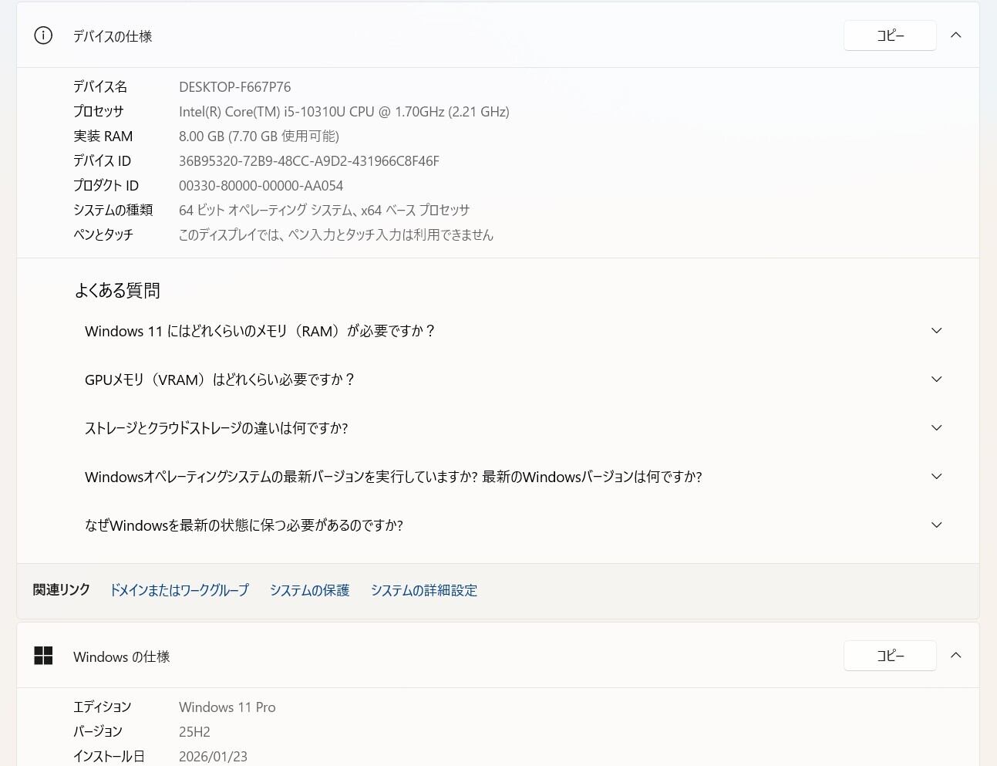This screenshot has width=997, height=766.
Task: Click the 関連リンク label
Action: pos(62,590)
